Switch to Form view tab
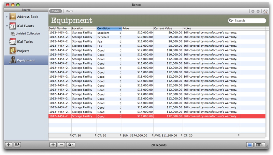The width and height of the screenshot is (273, 155). 70,11
